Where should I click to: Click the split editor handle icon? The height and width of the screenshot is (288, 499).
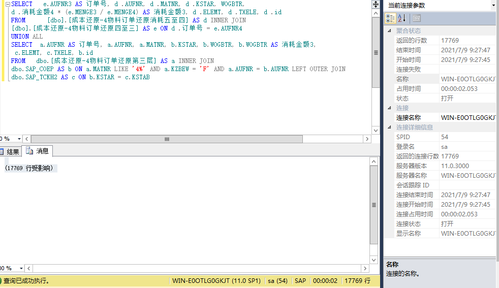click(x=376, y=4)
